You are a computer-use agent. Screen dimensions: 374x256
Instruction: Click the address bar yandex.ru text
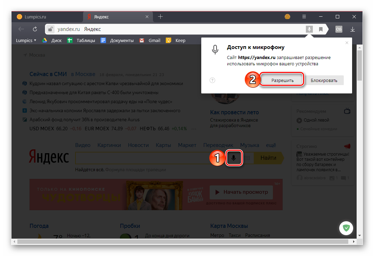tap(69, 29)
